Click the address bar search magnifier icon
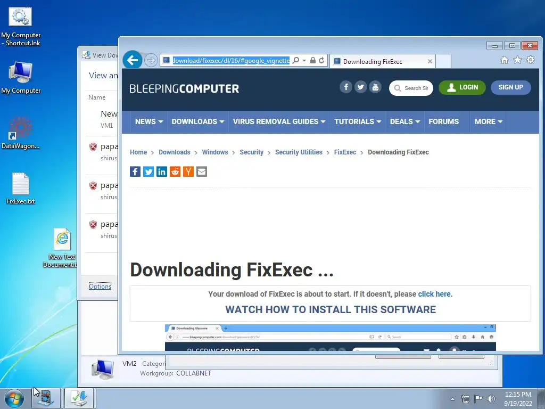 [295, 61]
